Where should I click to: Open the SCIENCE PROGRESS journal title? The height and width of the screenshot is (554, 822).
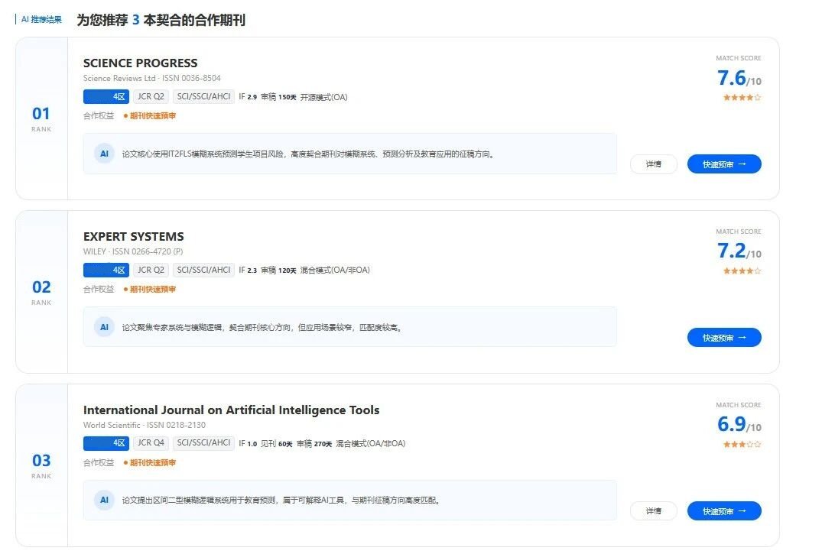coord(140,63)
